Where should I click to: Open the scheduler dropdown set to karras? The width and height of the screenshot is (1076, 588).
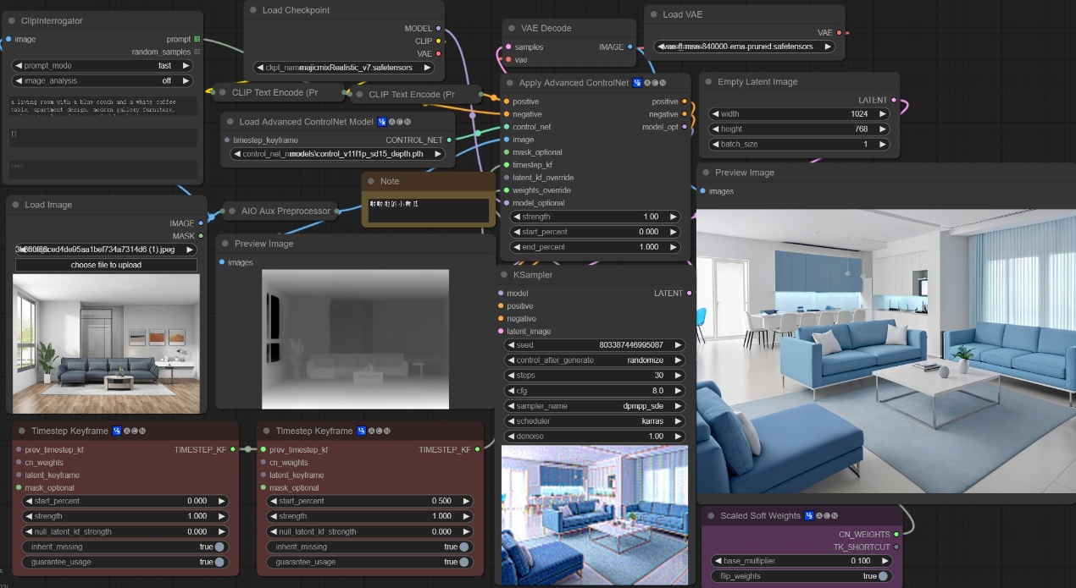coord(593,421)
